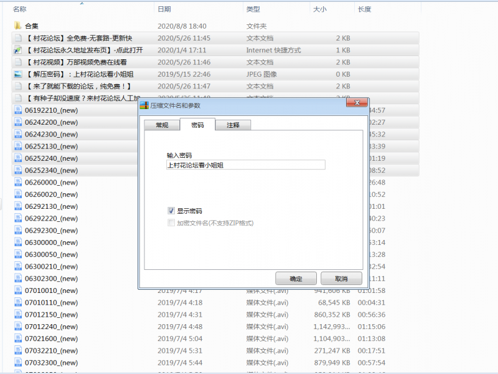Sort files by the 大小 column header
The image size is (498, 374).
[x=319, y=9]
